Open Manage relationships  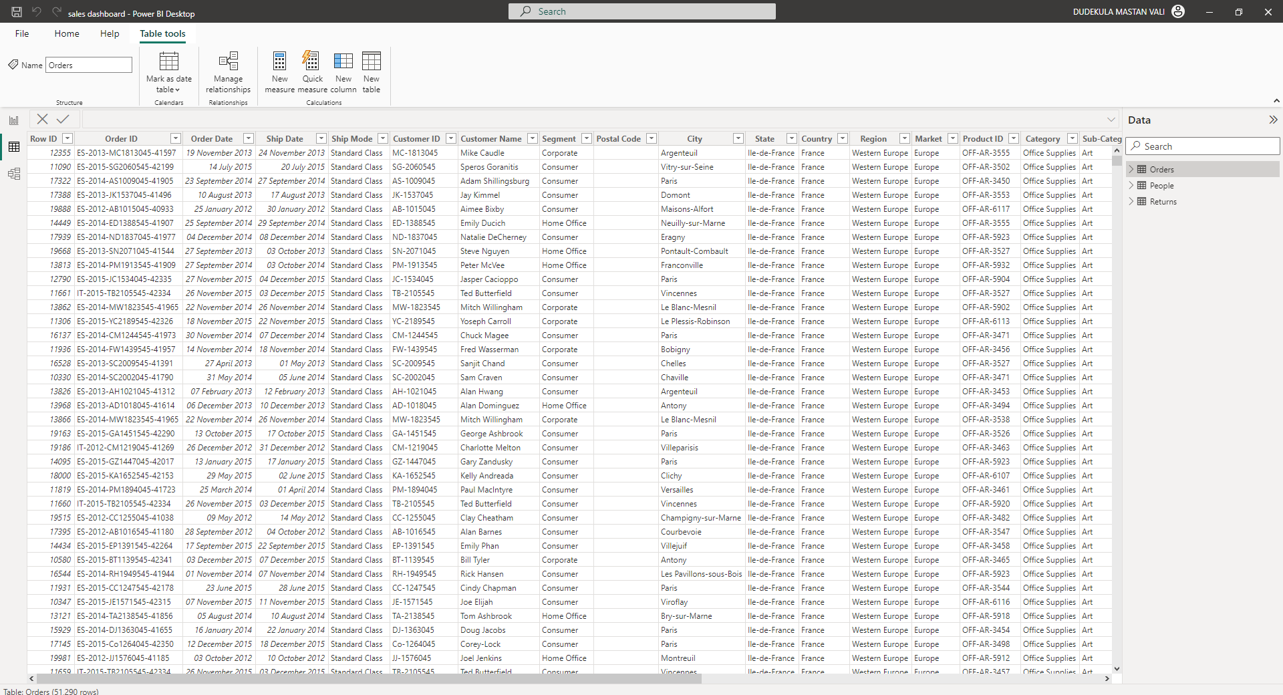point(228,72)
